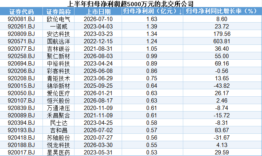Click listing date 2021-11-09
The image size is (262, 156).
click(x=98, y=115)
